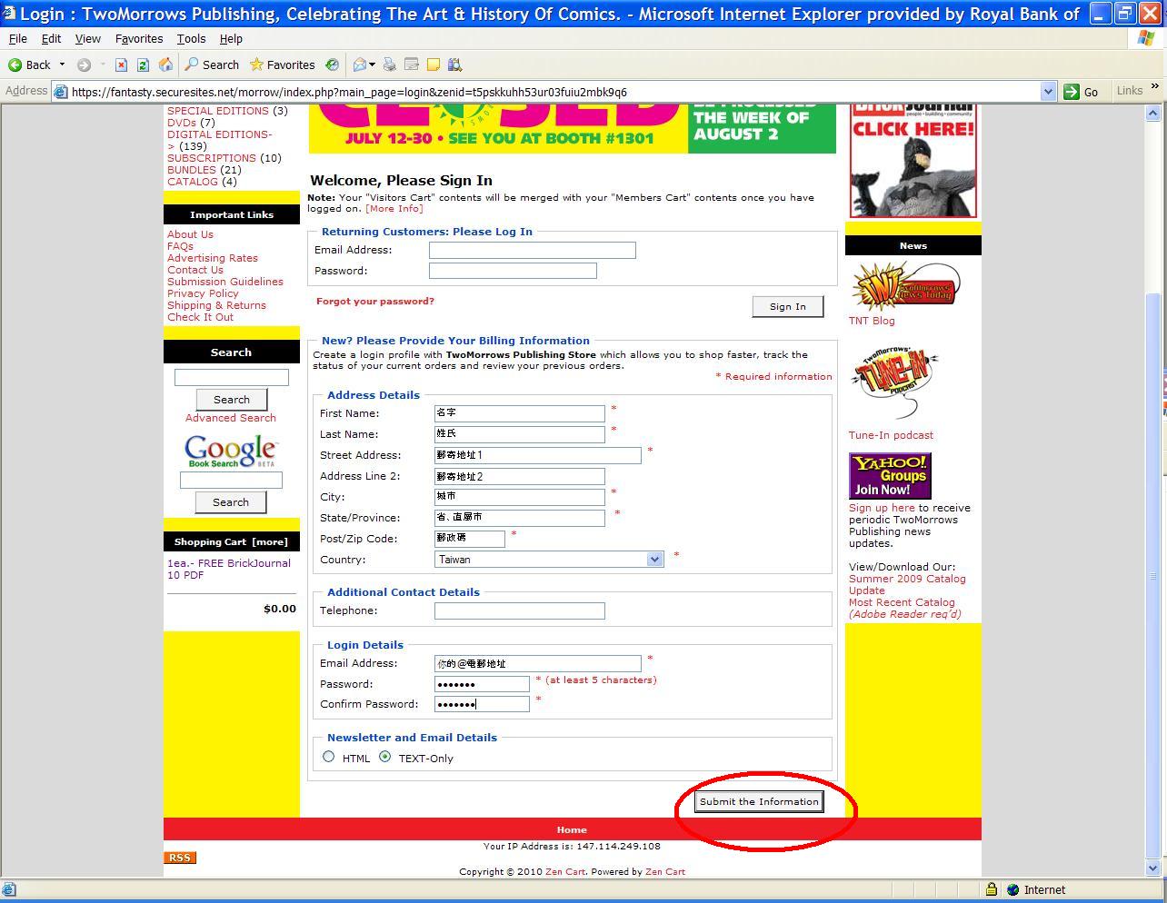Open the Help menu
The height and width of the screenshot is (903, 1167).
point(231,39)
